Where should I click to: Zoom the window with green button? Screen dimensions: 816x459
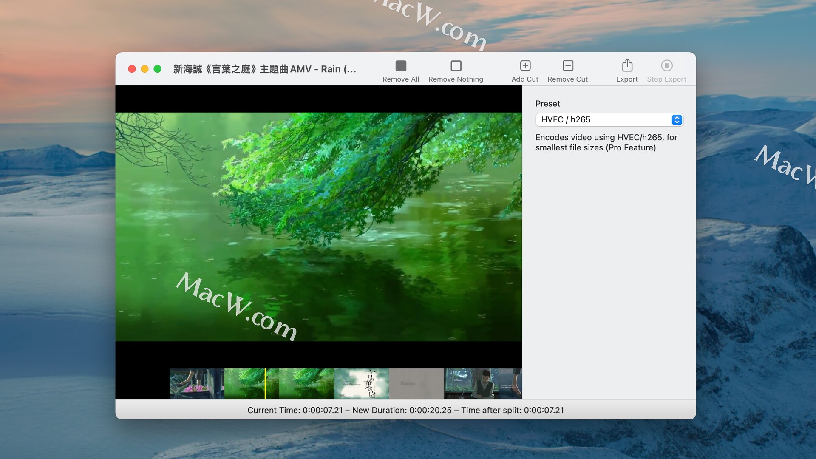[157, 69]
